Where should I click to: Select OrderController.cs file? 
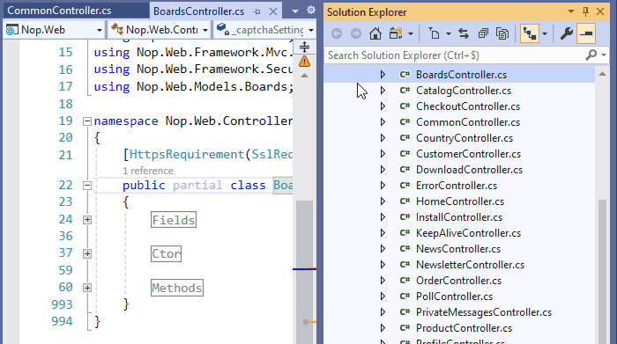458,281
